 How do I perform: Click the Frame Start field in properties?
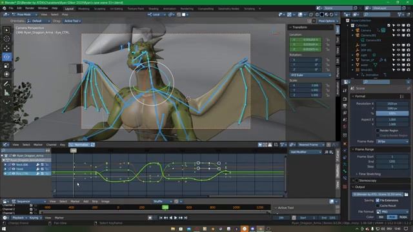click(392, 157)
